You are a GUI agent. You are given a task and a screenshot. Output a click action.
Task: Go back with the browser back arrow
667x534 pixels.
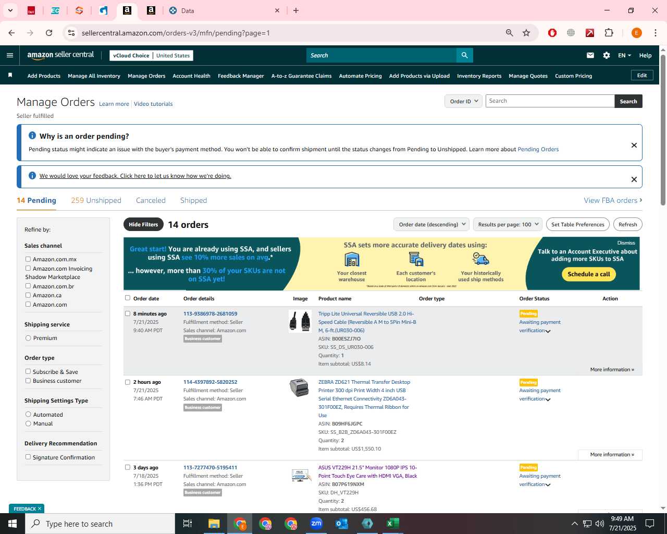pyautogui.click(x=12, y=33)
